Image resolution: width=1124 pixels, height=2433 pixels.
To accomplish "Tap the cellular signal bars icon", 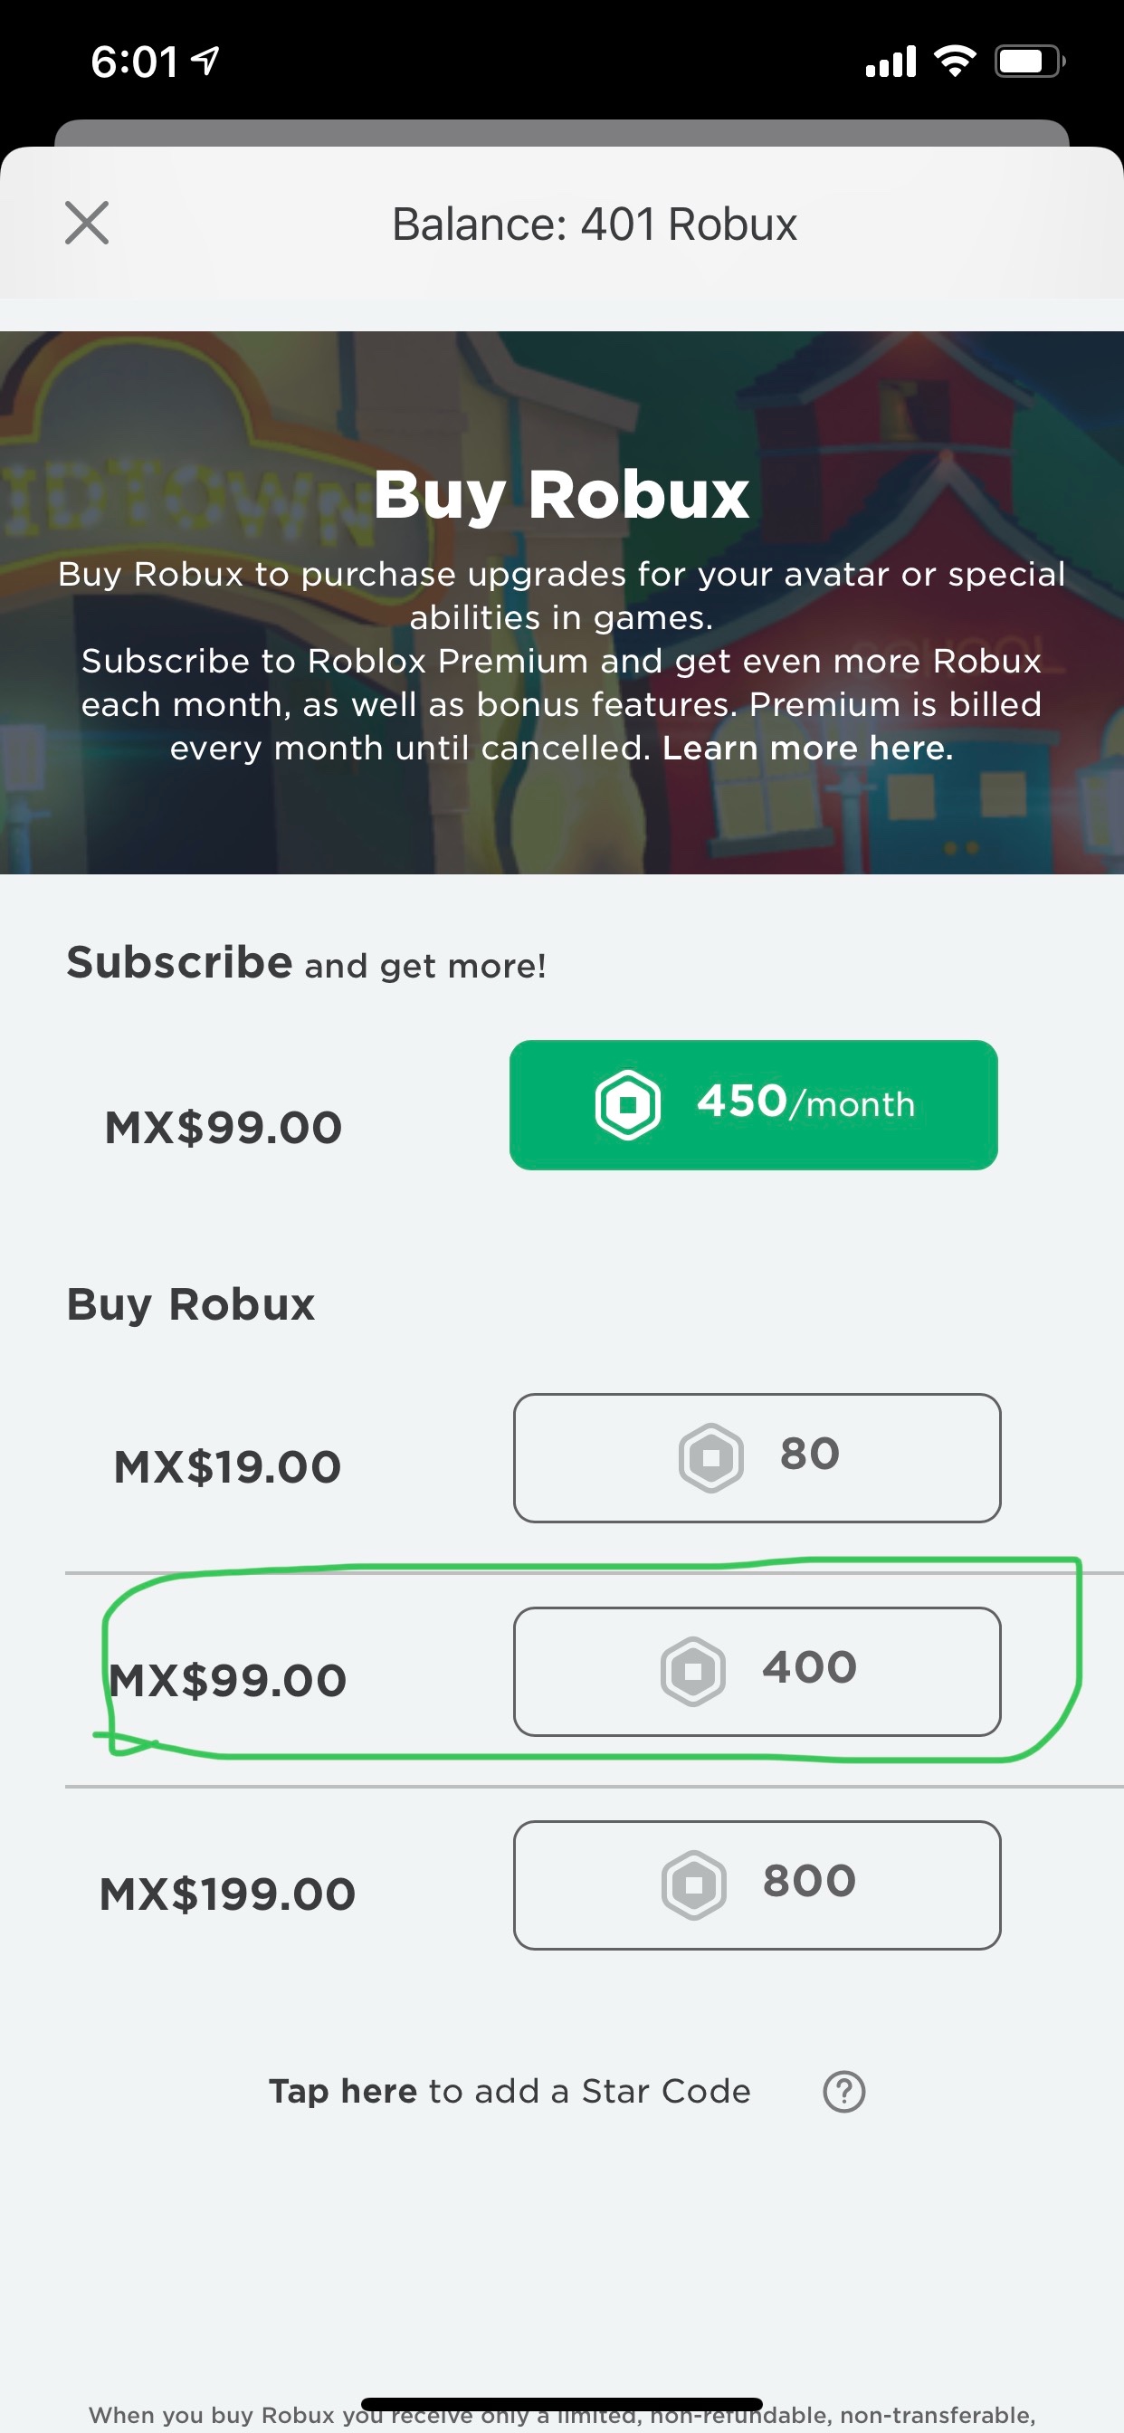I will tap(891, 62).
